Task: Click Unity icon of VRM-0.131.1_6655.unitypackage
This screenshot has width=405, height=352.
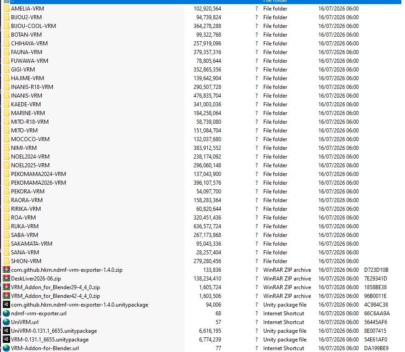Action: (6, 339)
